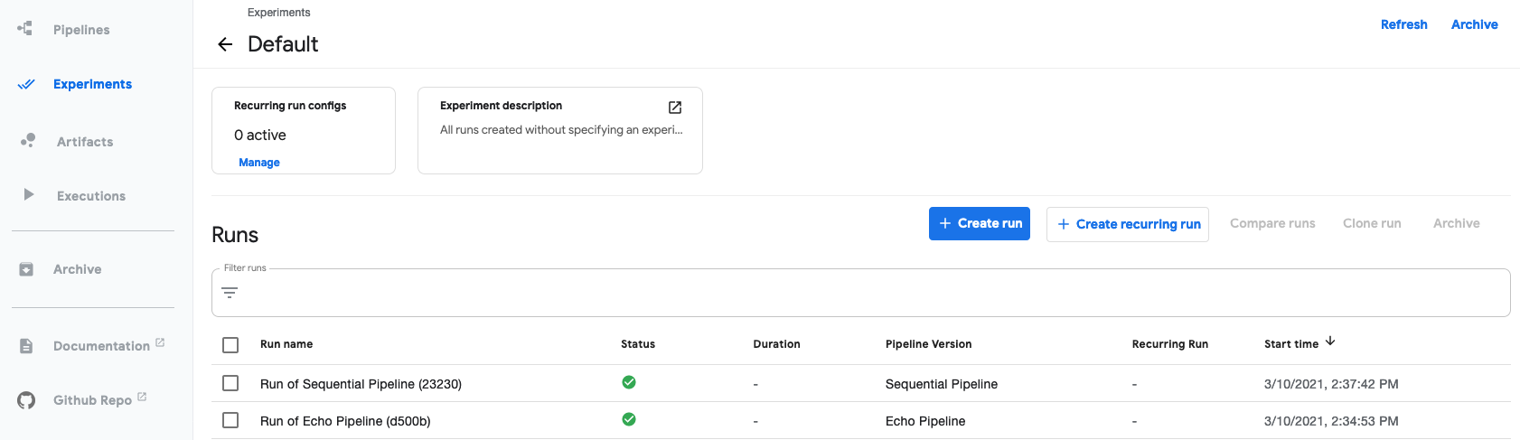Open experiment description popout icon
1520x440 pixels.
point(675,108)
